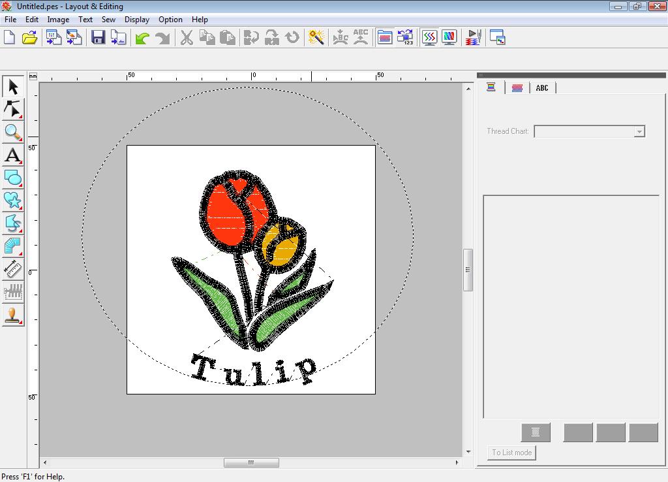Switch to the thread color spool tab

coord(491,88)
